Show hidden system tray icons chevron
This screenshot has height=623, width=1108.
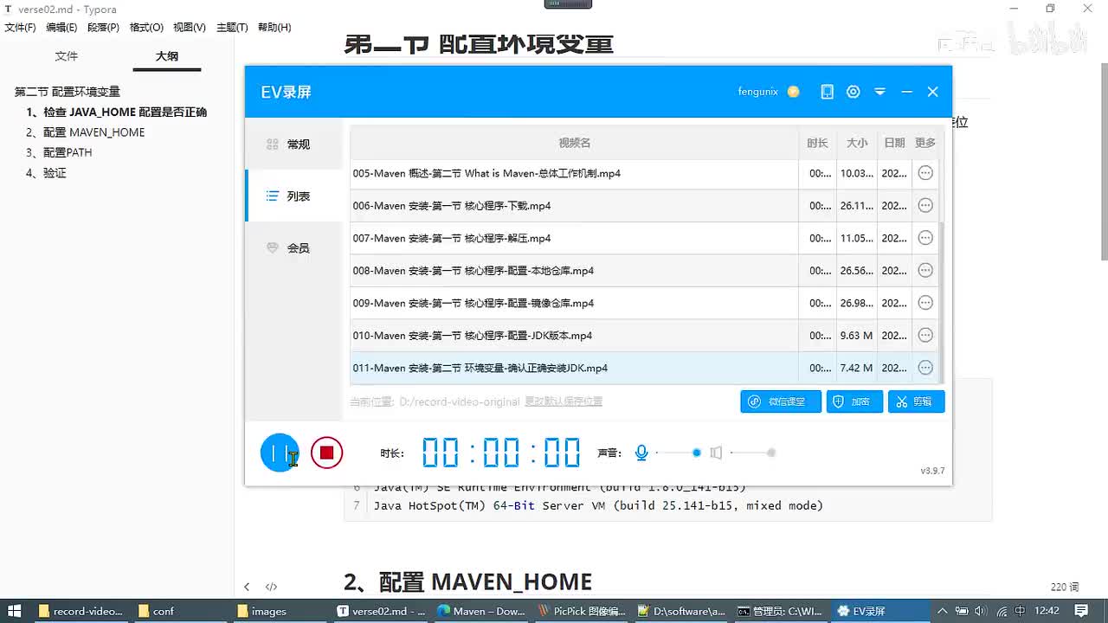click(x=943, y=611)
